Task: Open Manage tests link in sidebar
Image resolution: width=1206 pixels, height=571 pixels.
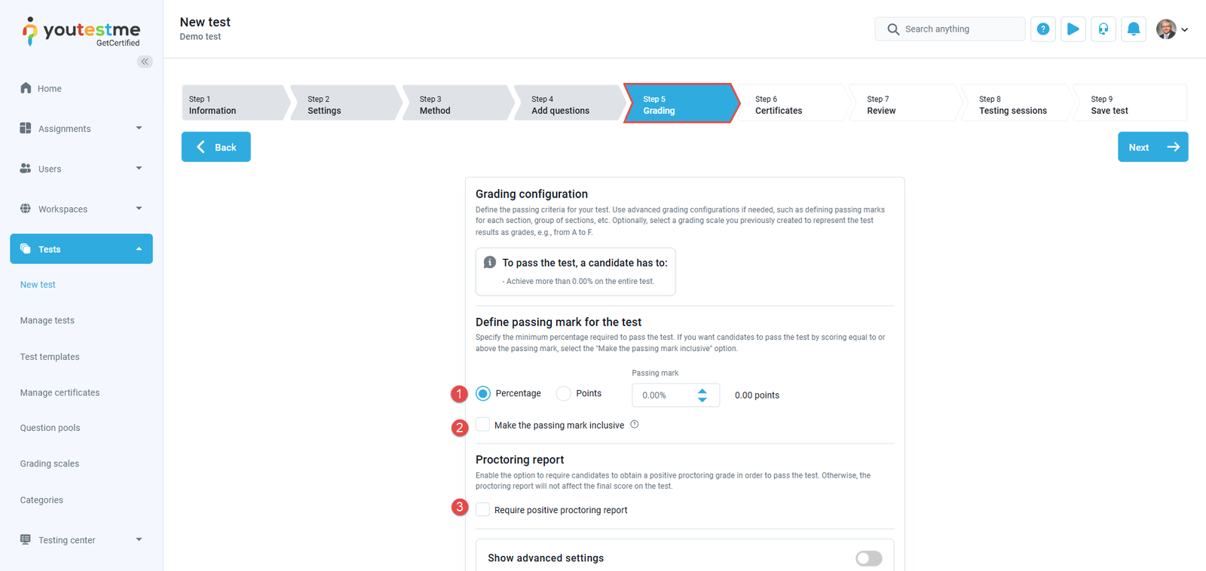Action: 47,320
